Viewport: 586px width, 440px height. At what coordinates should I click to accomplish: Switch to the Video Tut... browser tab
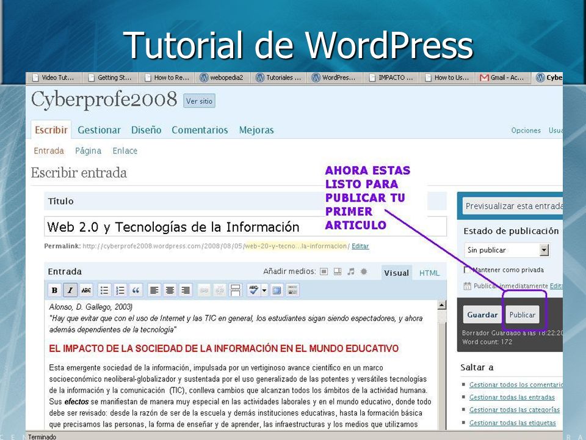click(x=54, y=78)
